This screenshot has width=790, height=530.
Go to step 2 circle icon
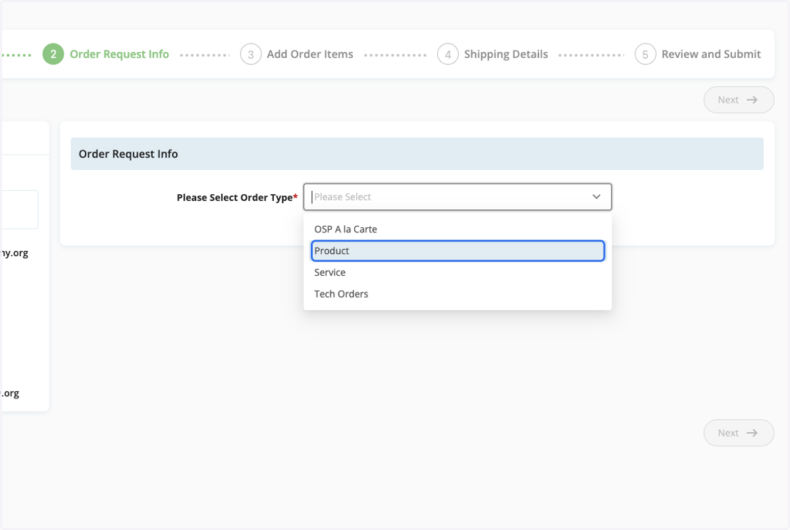click(53, 54)
